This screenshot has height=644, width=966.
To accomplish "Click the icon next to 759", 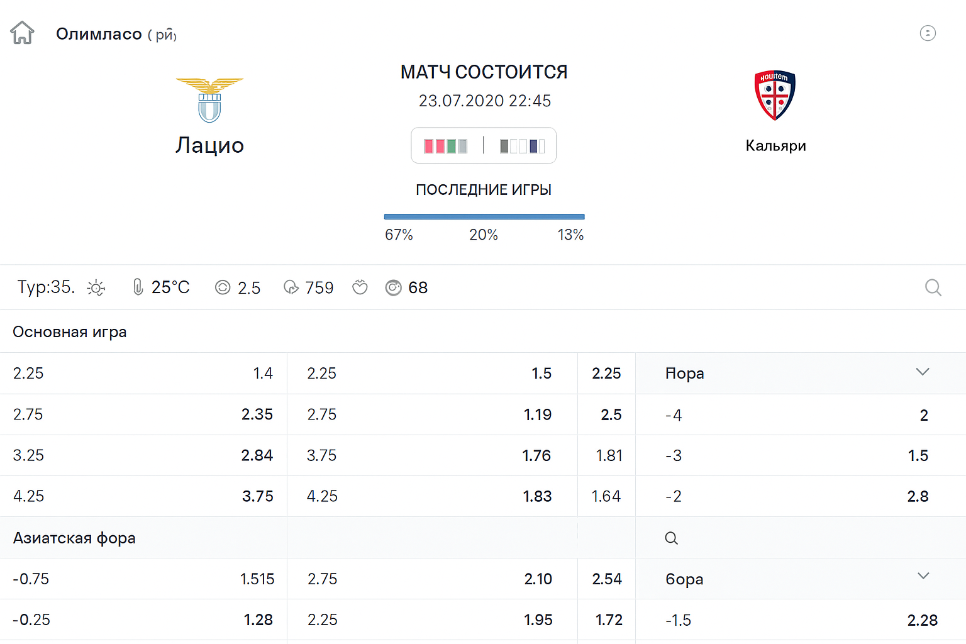I will pyautogui.click(x=291, y=287).
